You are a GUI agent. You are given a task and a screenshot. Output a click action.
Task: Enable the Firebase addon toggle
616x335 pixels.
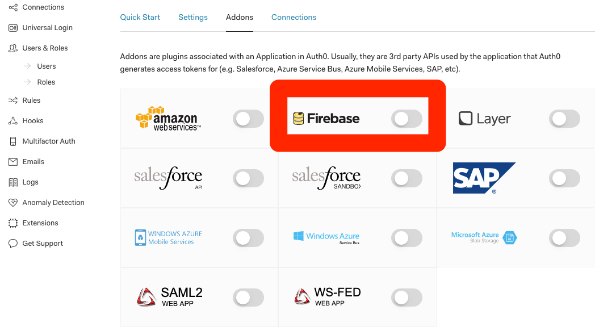pos(407,119)
